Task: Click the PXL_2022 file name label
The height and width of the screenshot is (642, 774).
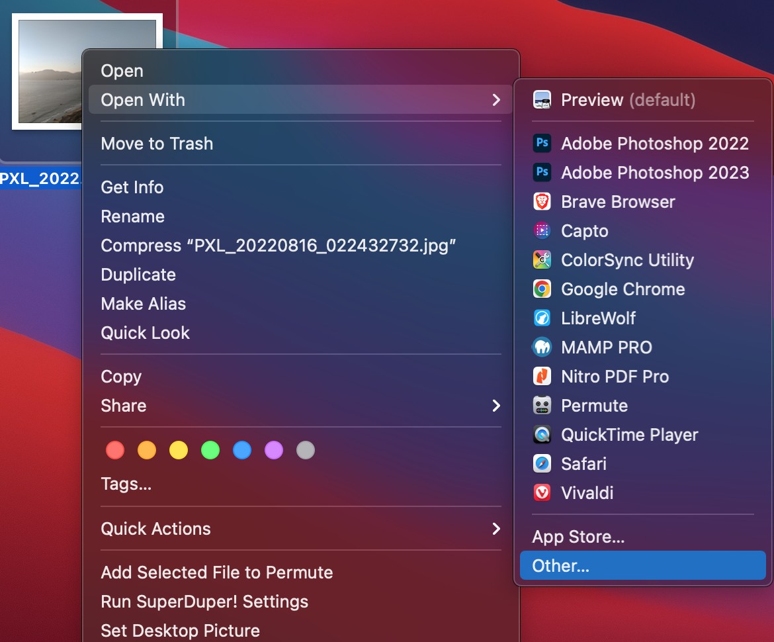Action: click(x=40, y=178)
